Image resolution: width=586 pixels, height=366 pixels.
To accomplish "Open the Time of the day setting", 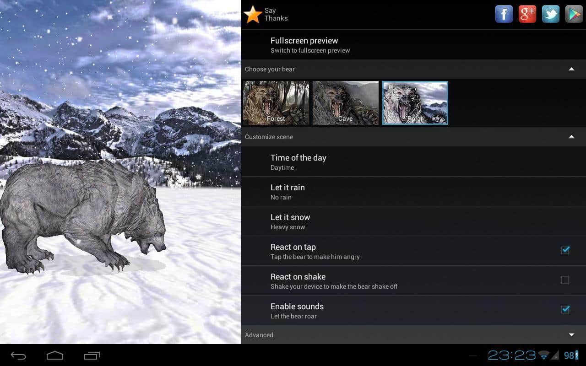I will point(298,162).
